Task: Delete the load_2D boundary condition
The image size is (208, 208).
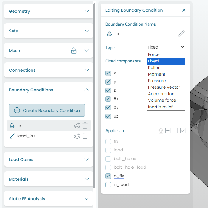Action: 85,136
